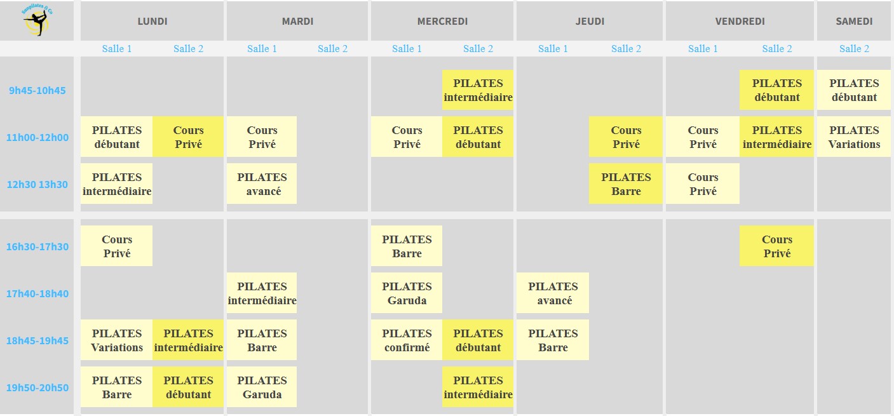894x416 pixels.
Task: Select the MERCREDI day header
Action: click(442, 22)
